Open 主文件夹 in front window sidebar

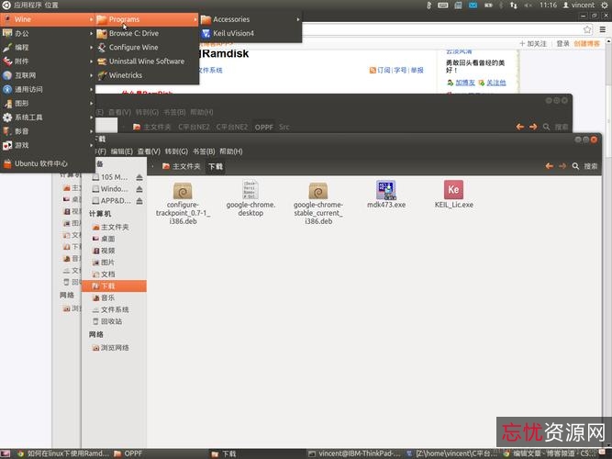pyautogui.click(x=114, y=227)
